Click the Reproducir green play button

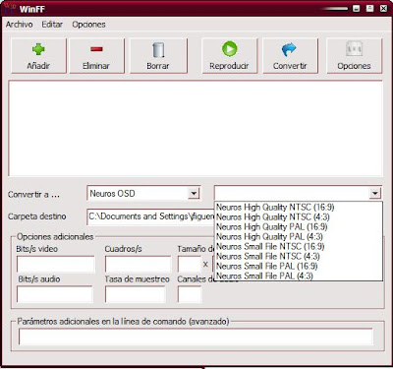pos(230,56)
